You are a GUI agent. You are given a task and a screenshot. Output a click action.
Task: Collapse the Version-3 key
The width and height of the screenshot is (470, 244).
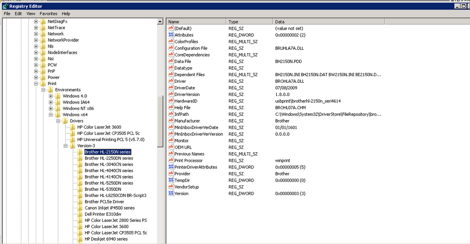[x=65, y=146]
